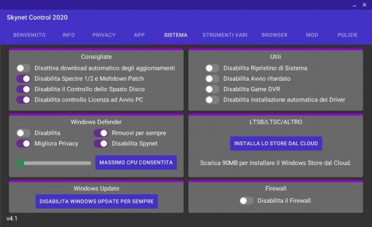Viewport: 372px width, 227px height.
Task: Click the Windows Defender heading
Action: (96, 122)
